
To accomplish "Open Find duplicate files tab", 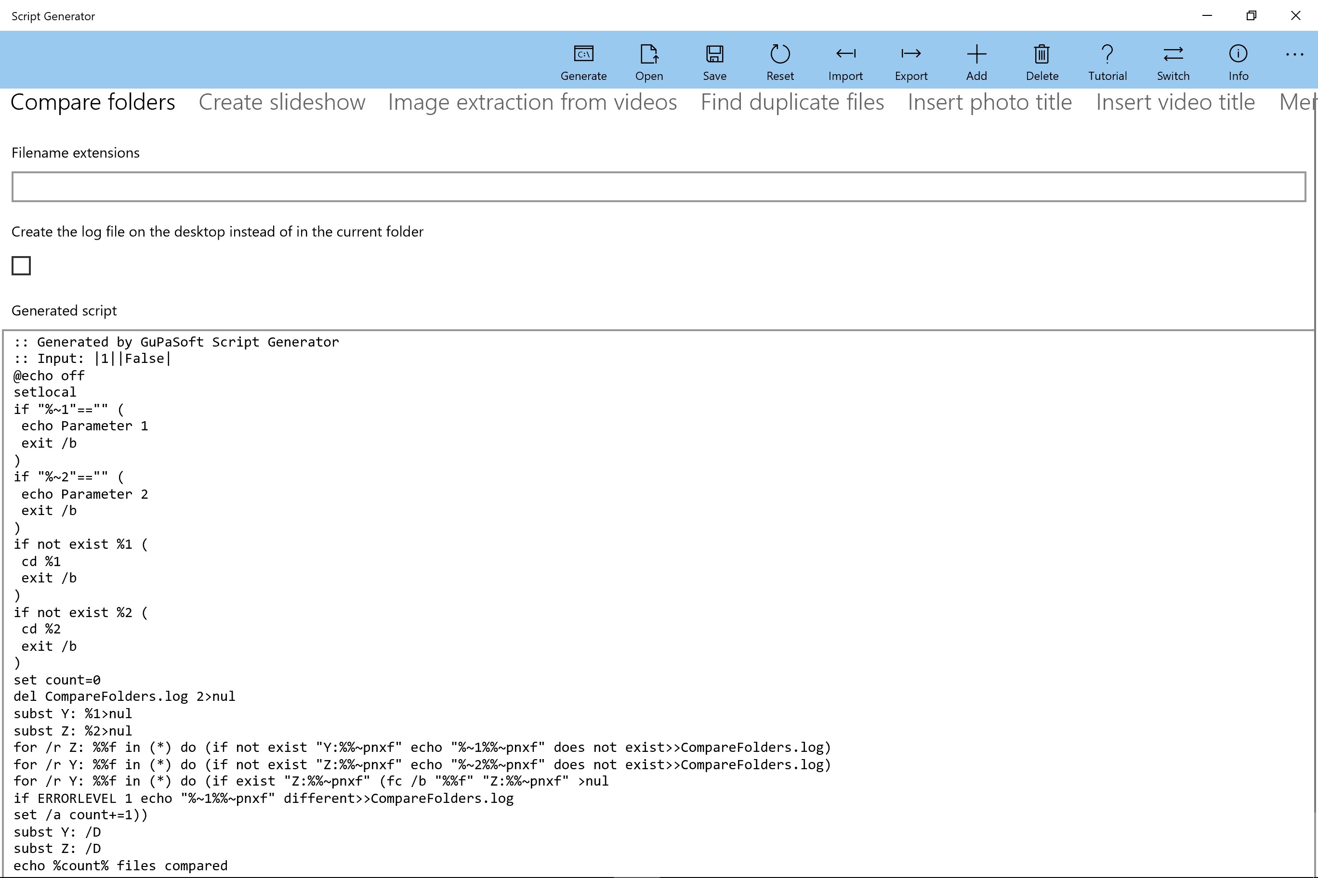I will point(792,103).
